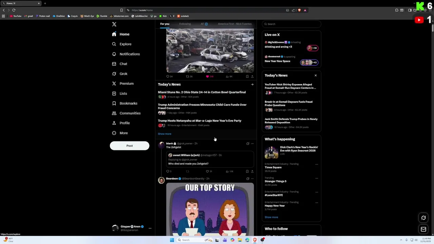Open more options on blank's post
The width and height of the screenshot is (434, 244).
tap(252, 144)
